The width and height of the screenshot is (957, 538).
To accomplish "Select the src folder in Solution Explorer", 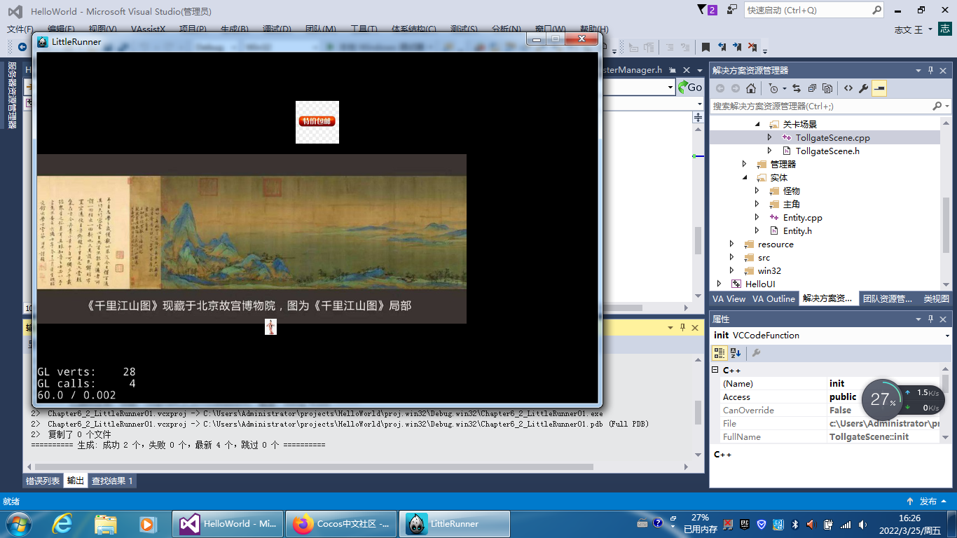I will 764,257.
